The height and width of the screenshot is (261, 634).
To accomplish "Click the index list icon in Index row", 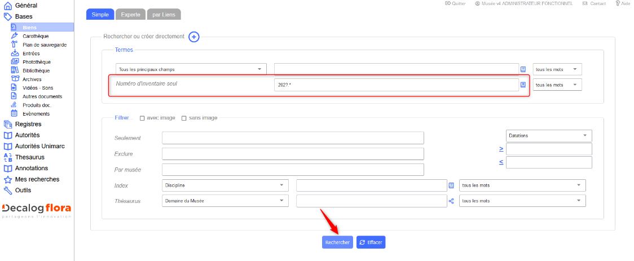I will point(451,185).
